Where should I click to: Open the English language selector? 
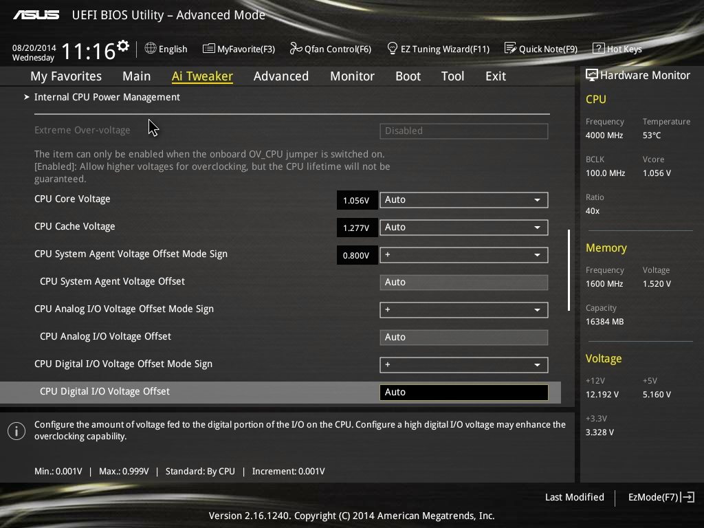tap(166, 49)
